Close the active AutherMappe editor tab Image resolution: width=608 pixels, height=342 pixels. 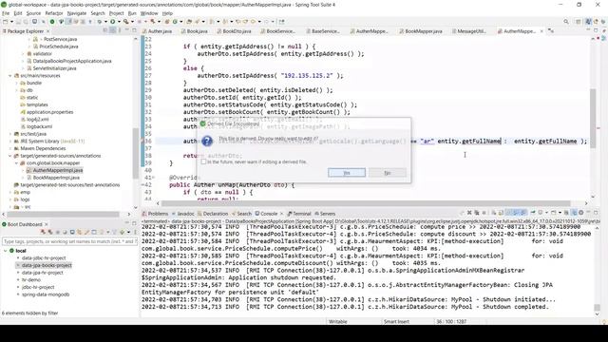click(541, 31)
